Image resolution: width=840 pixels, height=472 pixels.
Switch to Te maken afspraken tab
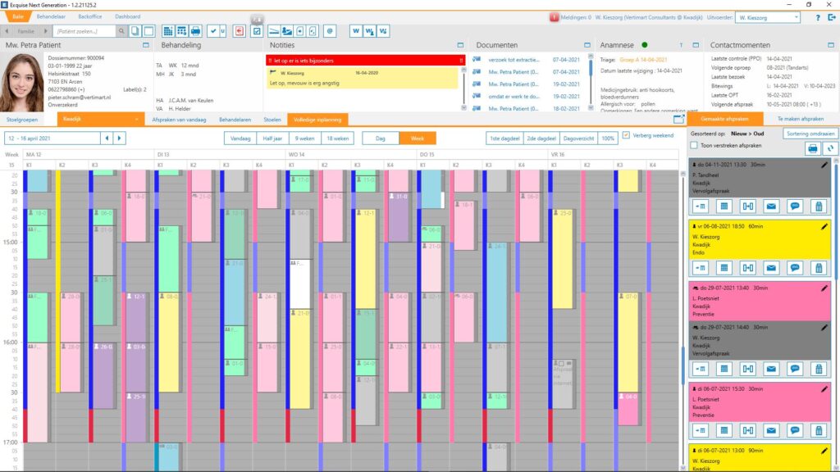(801, 119)
